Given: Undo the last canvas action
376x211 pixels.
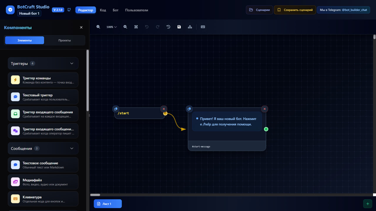Looking at the screenshot, I should point(147,27).
